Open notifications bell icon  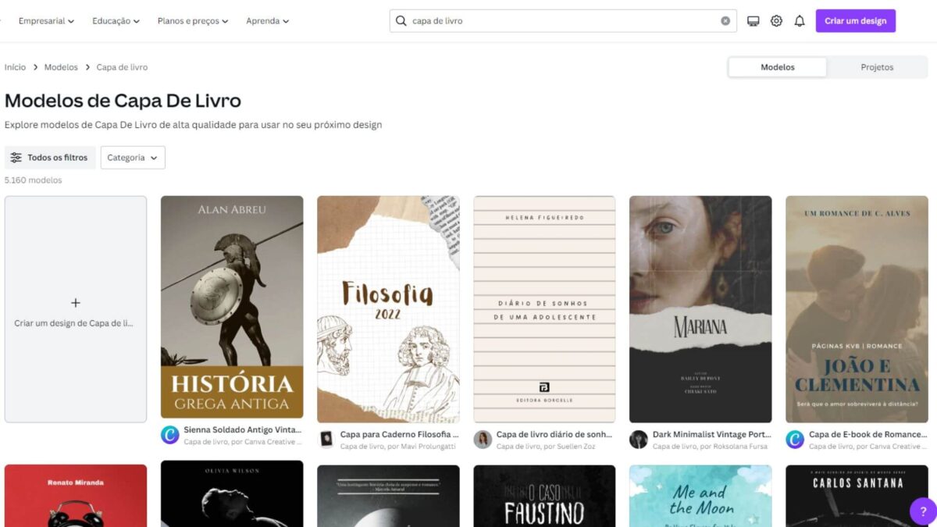click(799, 21)
